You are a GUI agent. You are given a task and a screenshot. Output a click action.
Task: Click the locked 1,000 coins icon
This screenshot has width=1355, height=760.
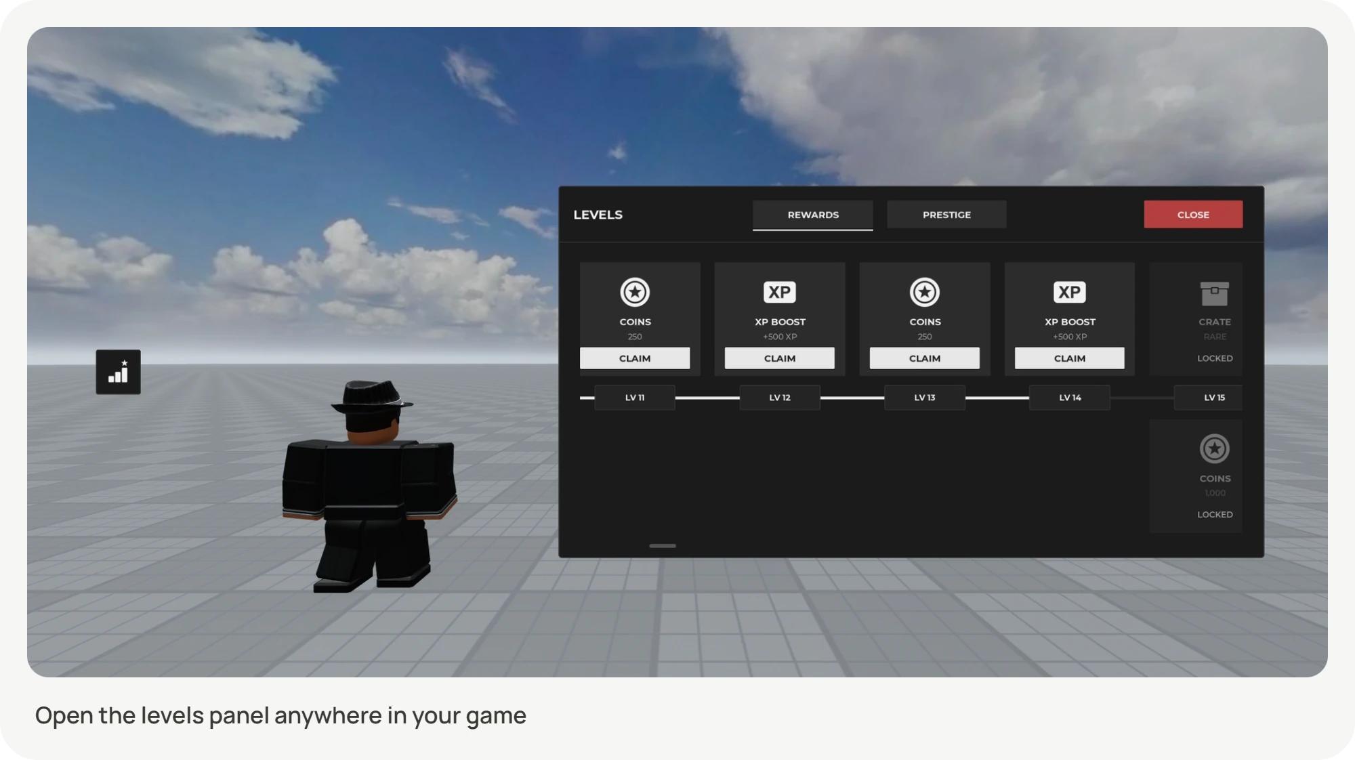[x=1215, y=448]
